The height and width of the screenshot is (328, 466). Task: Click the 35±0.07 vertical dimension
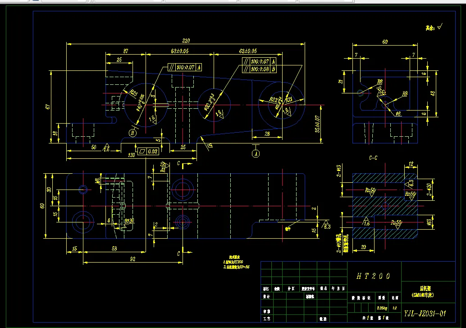coord(317,124)
